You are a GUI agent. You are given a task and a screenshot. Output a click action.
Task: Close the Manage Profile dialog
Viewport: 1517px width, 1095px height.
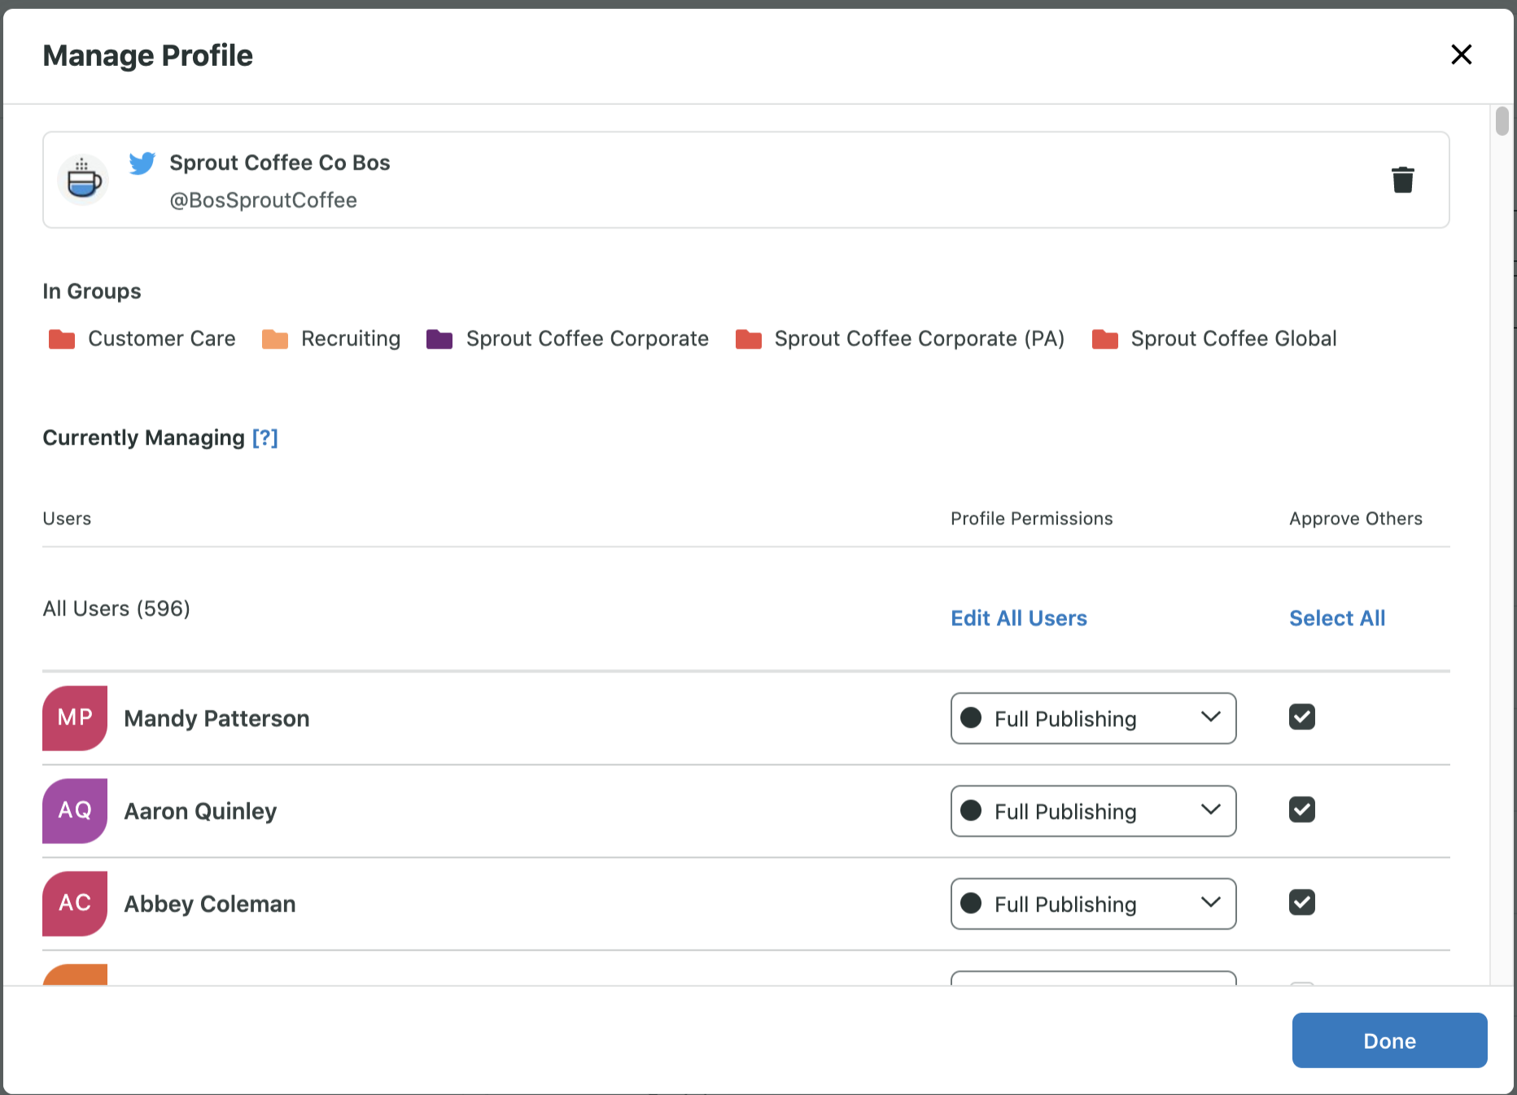click(x=1462, y=55)
